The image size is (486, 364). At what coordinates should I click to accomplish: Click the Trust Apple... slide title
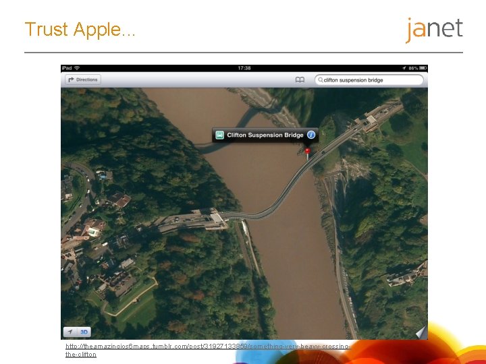[80, 30]
